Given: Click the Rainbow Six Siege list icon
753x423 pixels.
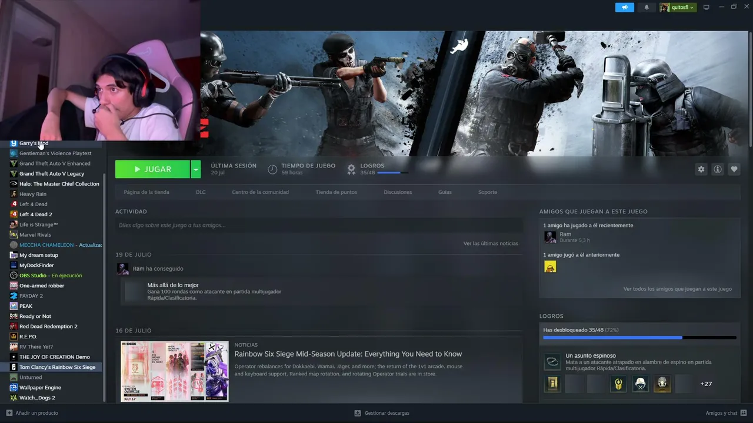Looking at the screenshot, I should [14, 367].
